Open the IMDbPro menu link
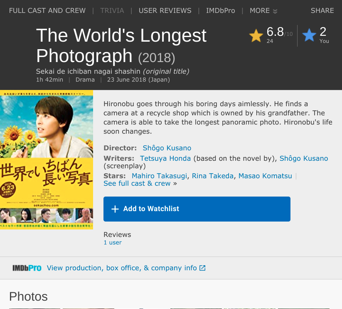342x309 pixels. pyautogui.click(x=221, y=10)
